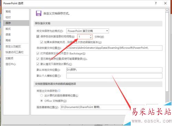Click the default personal templates location field

tap(114, 76)
